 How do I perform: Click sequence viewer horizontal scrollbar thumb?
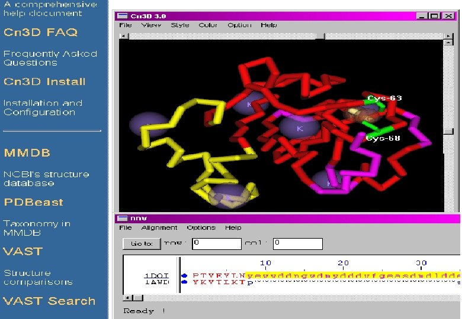click(138, 298)
